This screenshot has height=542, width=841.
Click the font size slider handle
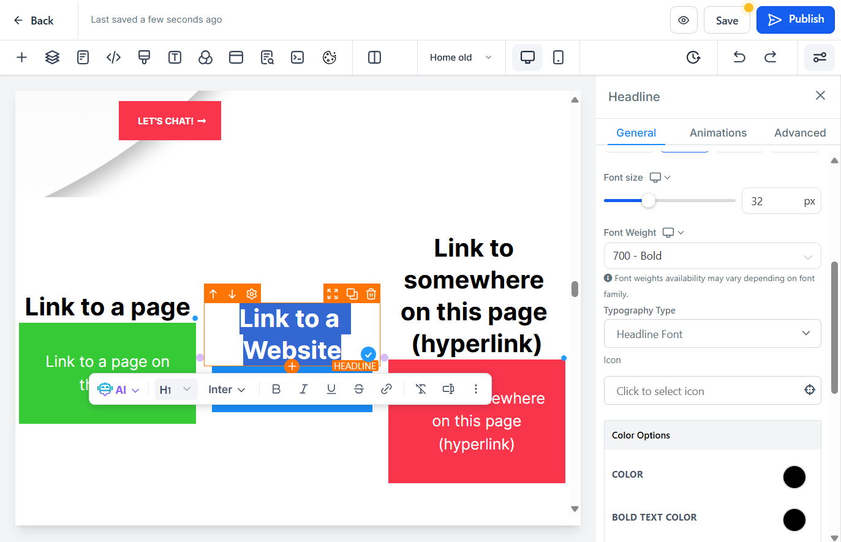tap(648, 200)
